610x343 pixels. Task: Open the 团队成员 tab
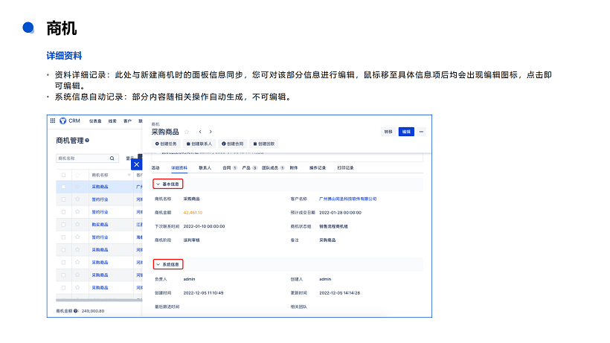pos(273,168)
